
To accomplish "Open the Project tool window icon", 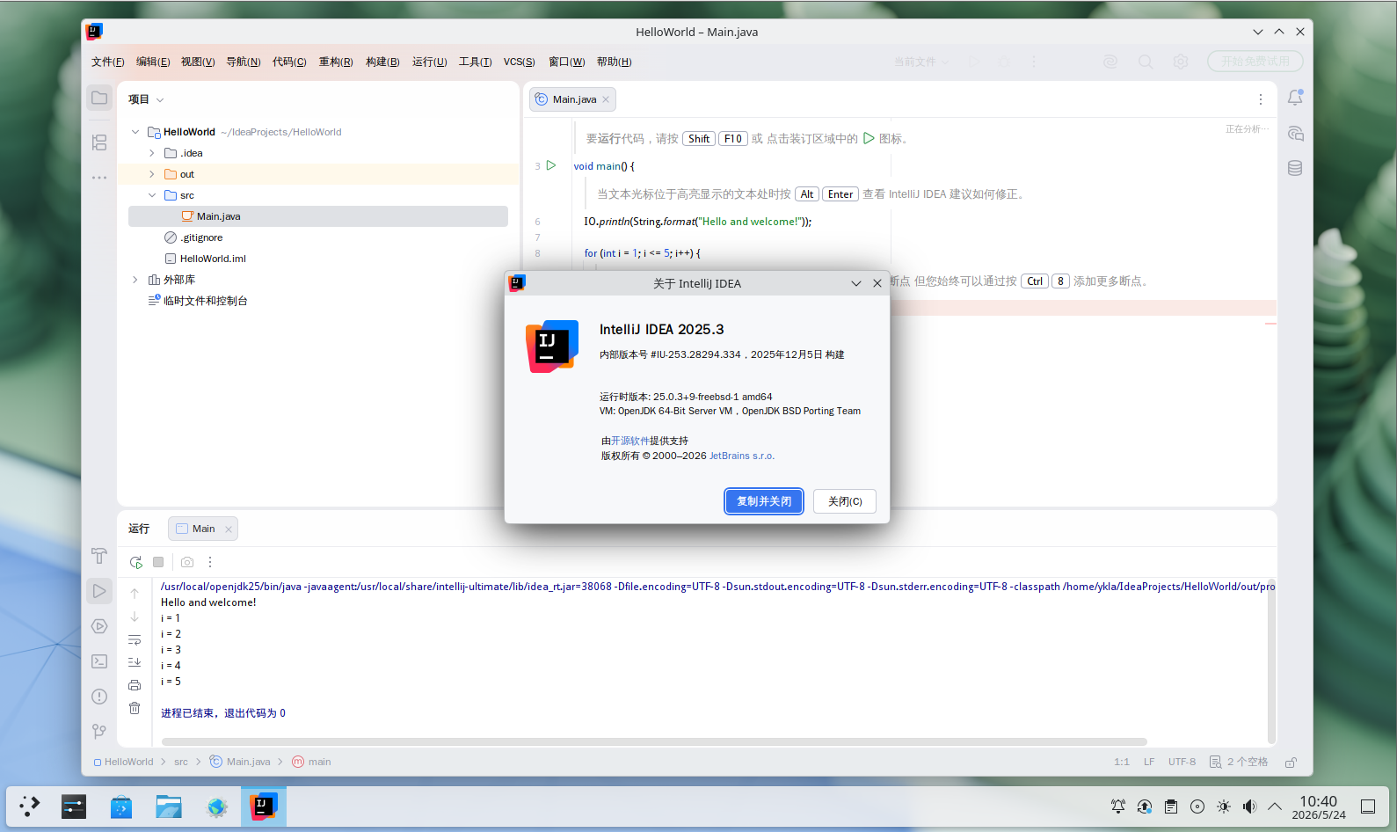I will pos(99,98).
